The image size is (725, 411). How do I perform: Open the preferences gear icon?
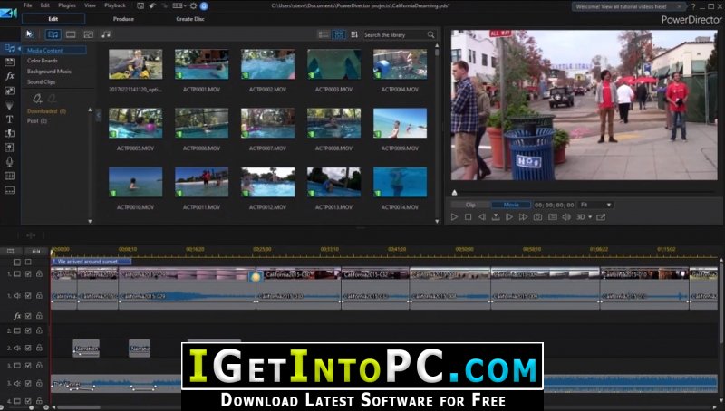(x=193, y=6)
